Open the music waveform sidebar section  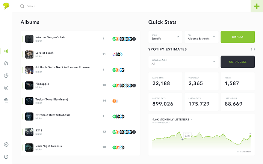6,51
